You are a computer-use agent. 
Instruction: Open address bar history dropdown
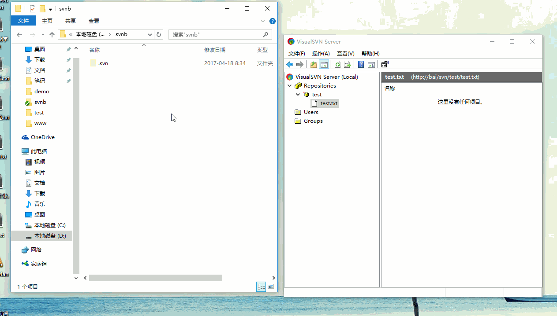pyautogui.click(x=150, y=34)
